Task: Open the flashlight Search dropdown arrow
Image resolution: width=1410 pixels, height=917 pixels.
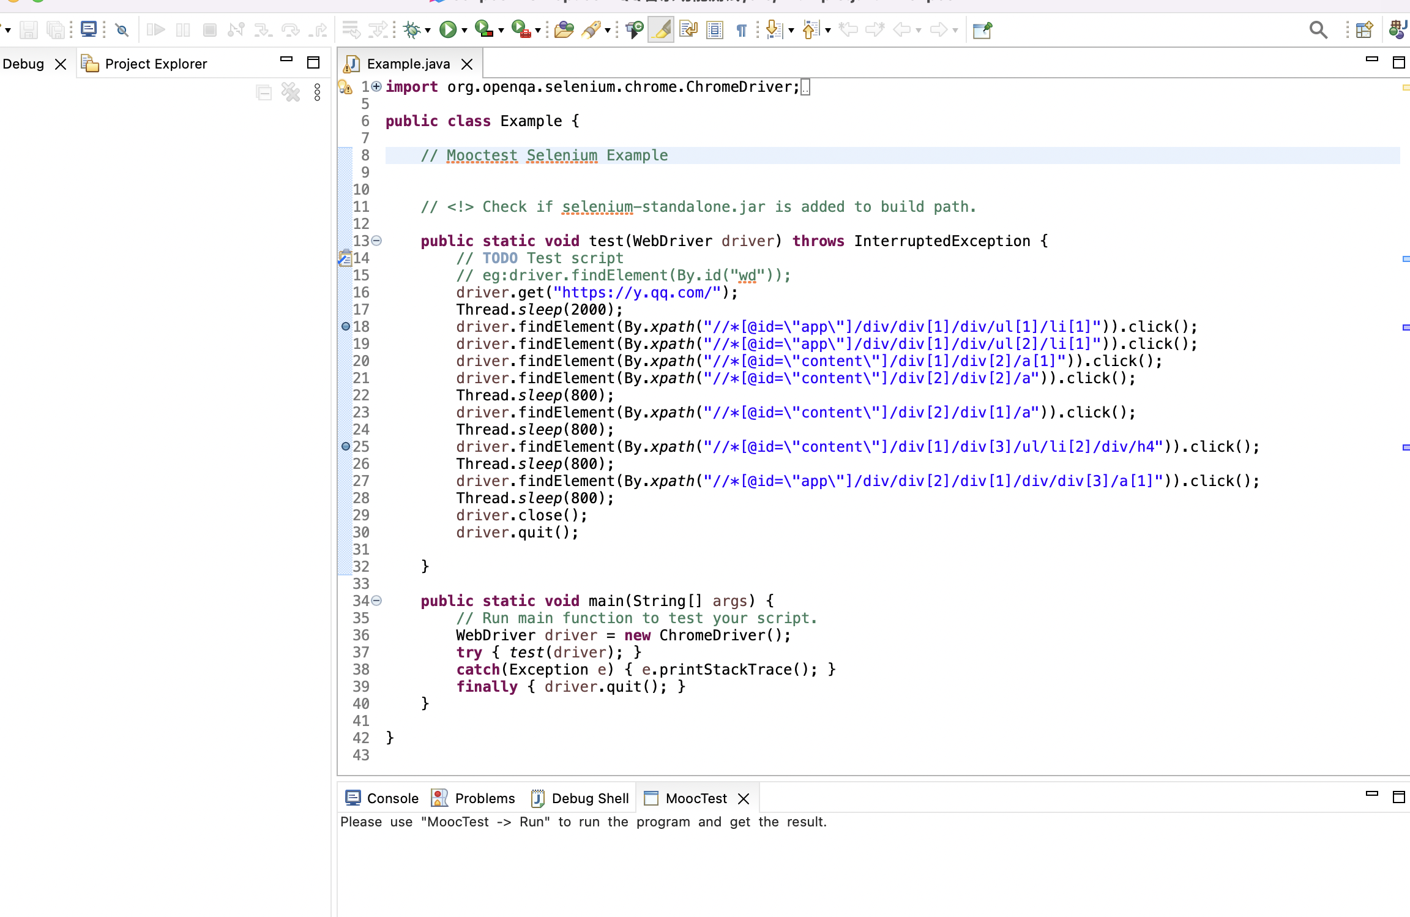Action: click(608, 30)
